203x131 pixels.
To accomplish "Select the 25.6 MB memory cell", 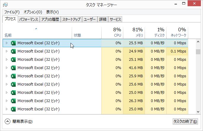I will pos(134,84).
